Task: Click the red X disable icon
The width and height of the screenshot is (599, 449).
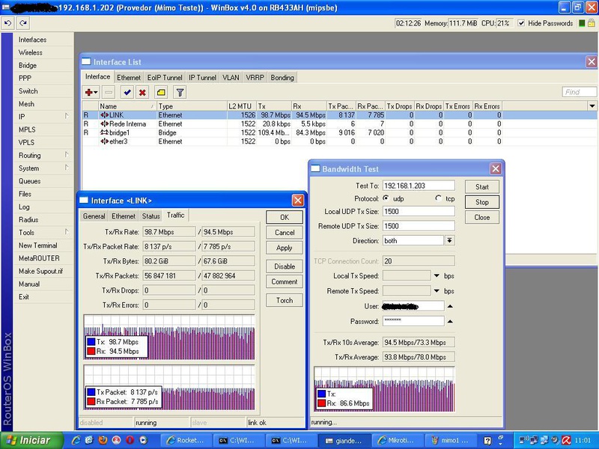Action: click(142, 92)
